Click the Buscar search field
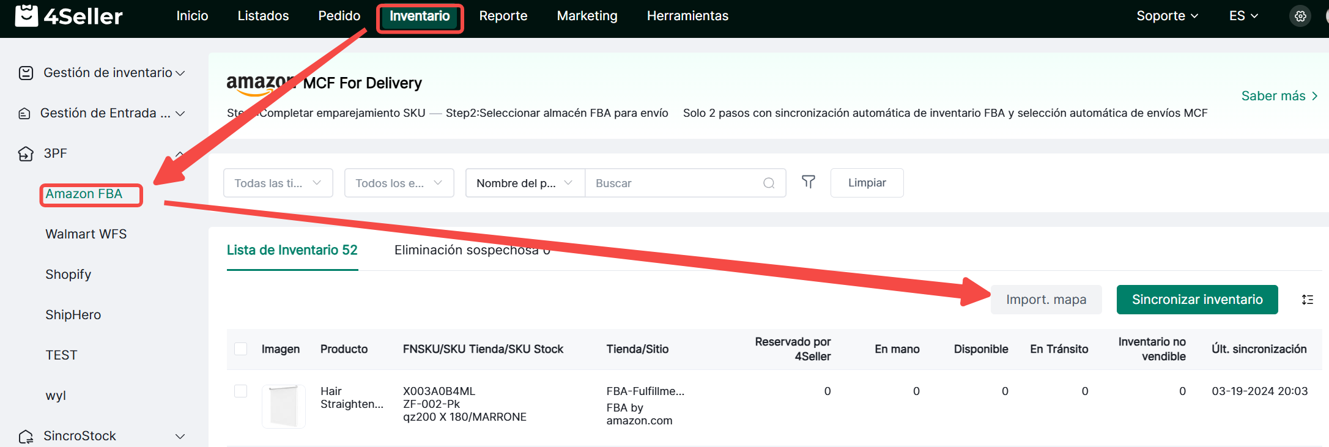1329x447 pixels. pyautogui.click(x=676, y=183)
